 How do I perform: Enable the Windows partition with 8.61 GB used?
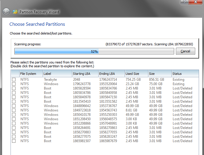14,110
